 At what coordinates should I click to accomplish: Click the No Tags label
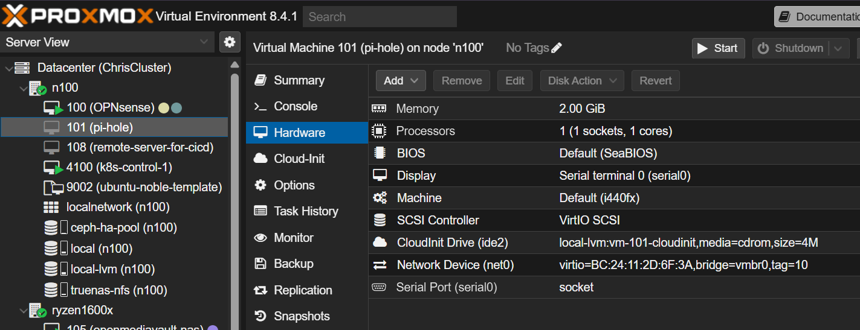(x=527, y=48)
